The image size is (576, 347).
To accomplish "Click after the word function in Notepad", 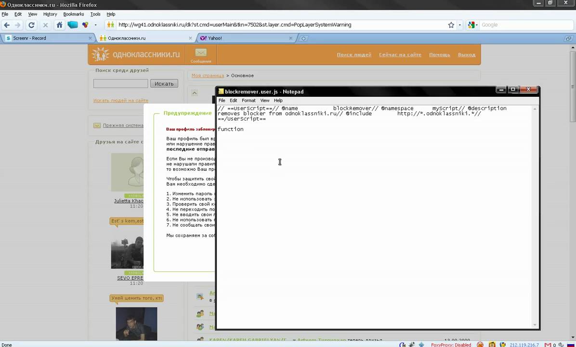I will (244, 129).
